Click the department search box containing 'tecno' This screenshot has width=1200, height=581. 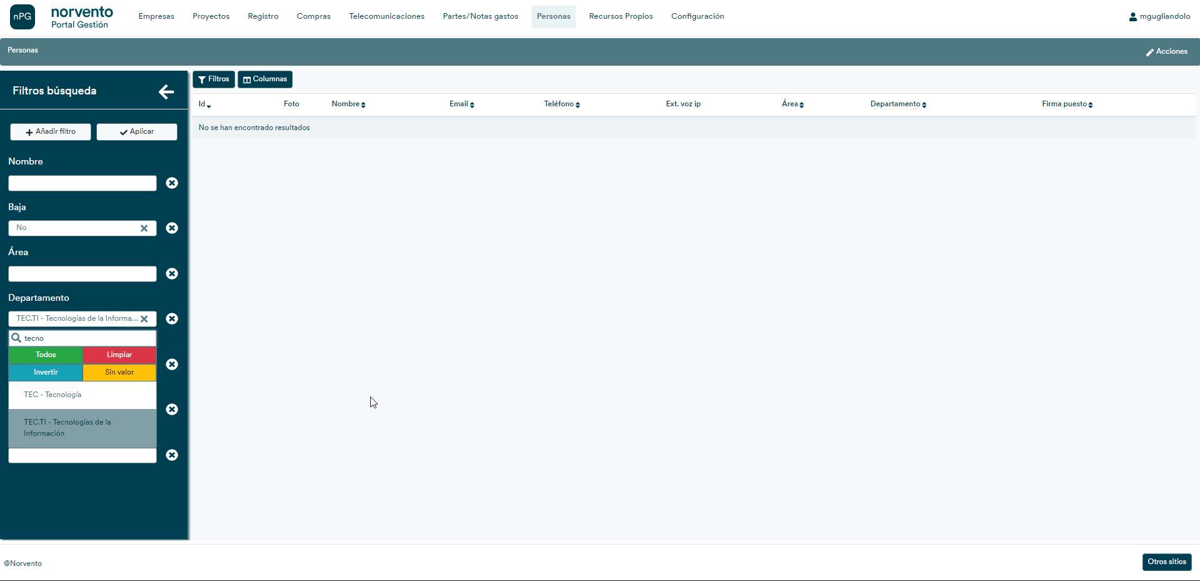83,338
